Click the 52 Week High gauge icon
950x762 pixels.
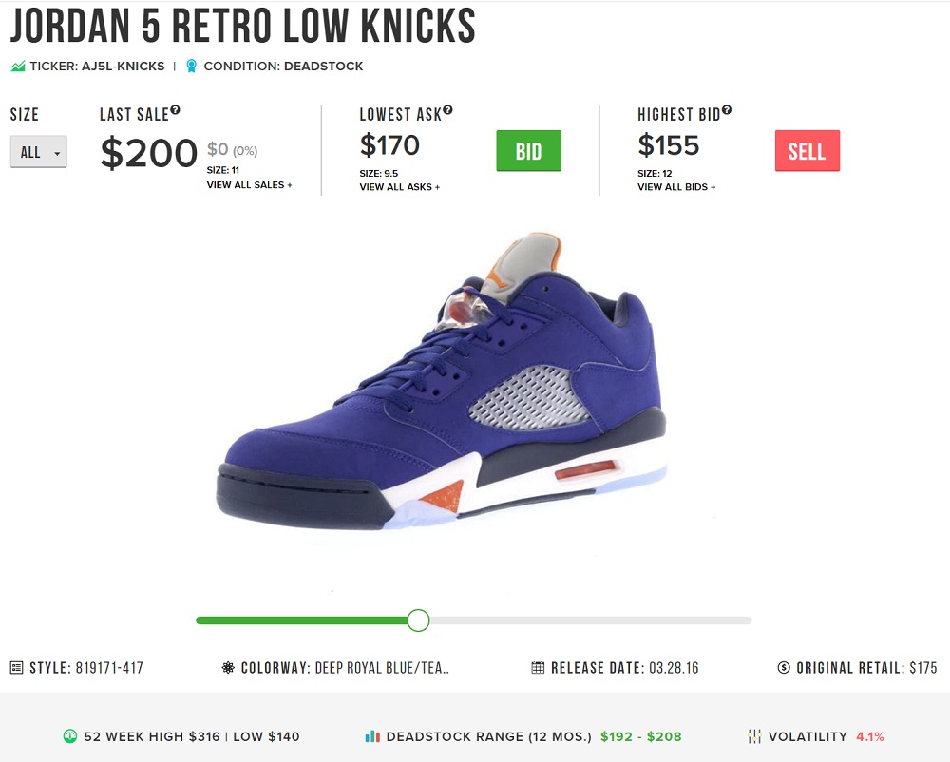click(69, 736)
